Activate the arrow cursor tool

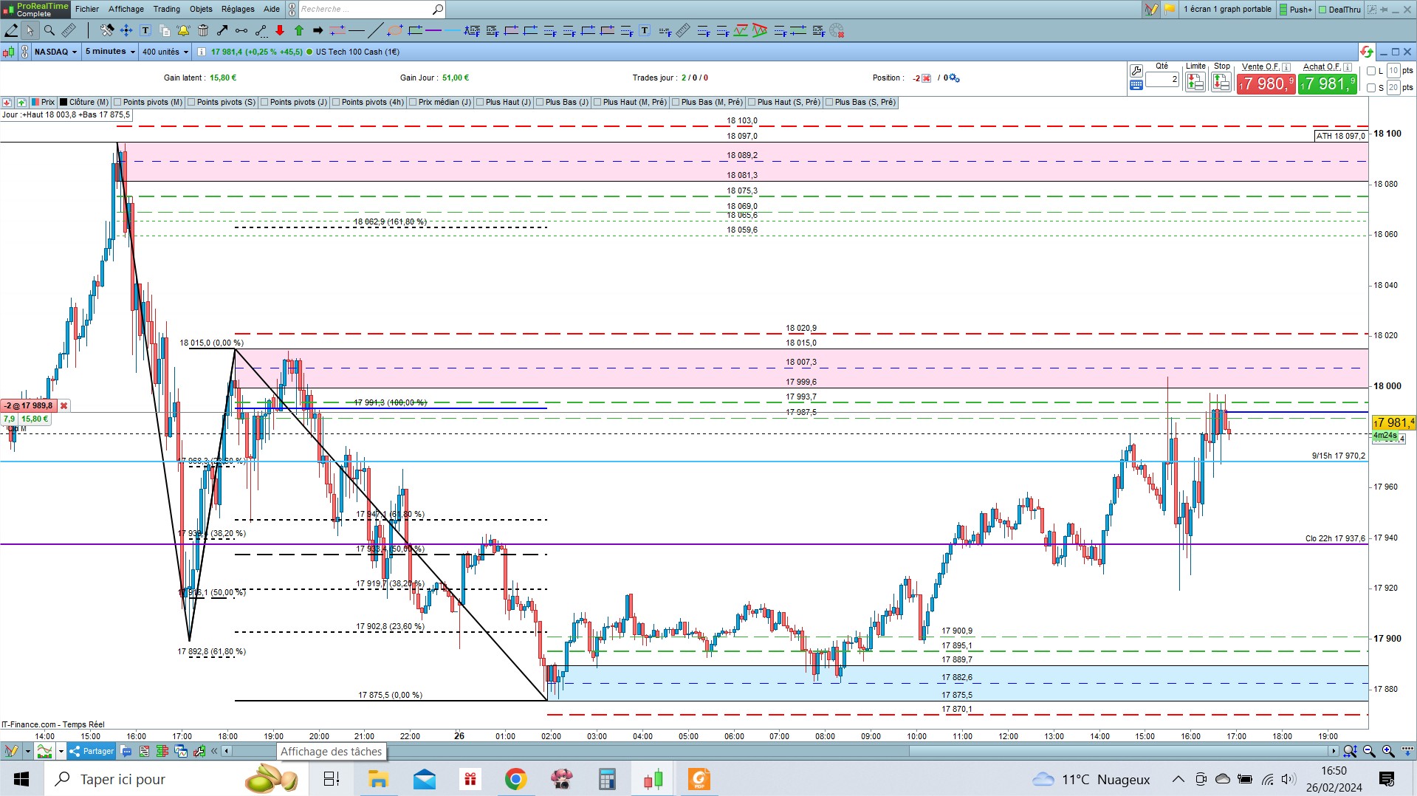(x=30, y=30)
